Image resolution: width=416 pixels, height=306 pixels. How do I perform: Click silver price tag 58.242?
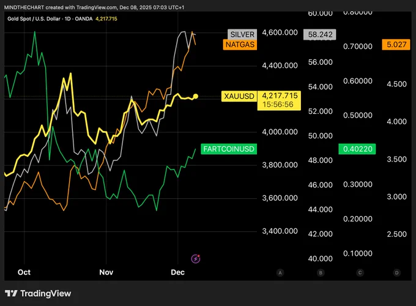(320, 34)
